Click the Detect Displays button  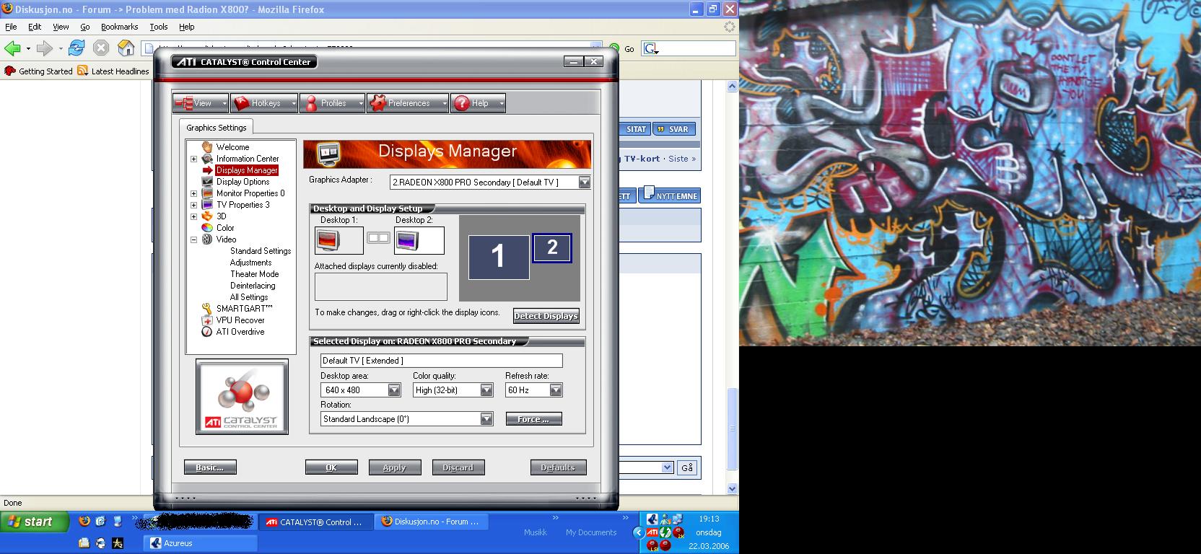[x=546, y=316]
